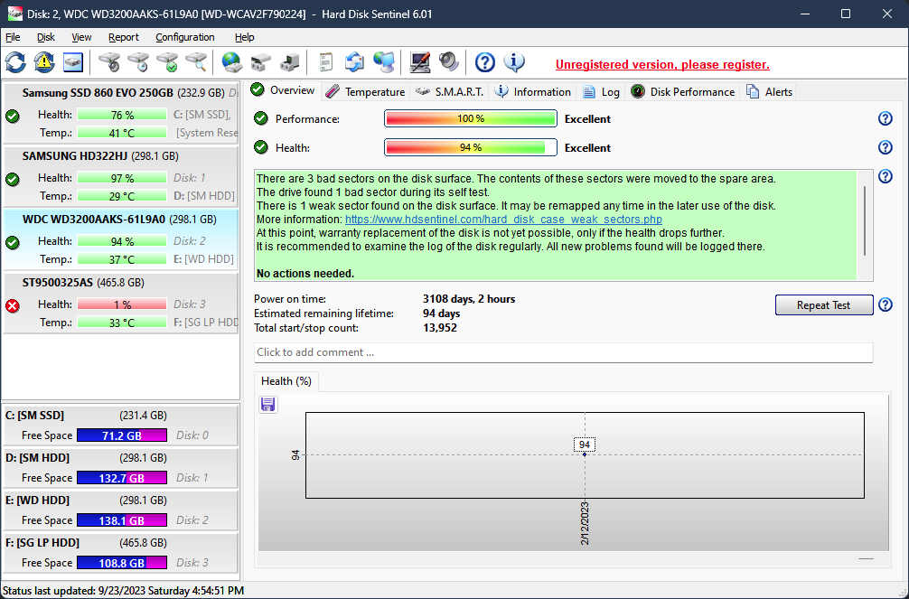Switch to the Temperature tab

click(365, 91)
